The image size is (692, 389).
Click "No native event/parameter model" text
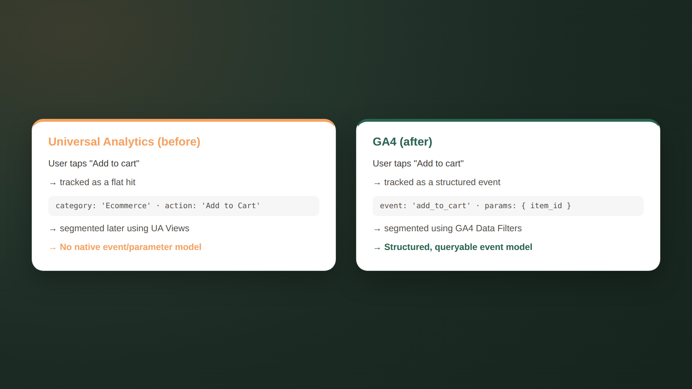130,247
